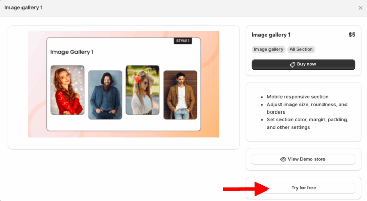
Task: Click the $5 price label
Action: click(352, 35)
